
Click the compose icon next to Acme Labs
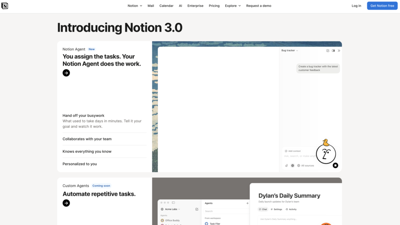pos(197,209)
